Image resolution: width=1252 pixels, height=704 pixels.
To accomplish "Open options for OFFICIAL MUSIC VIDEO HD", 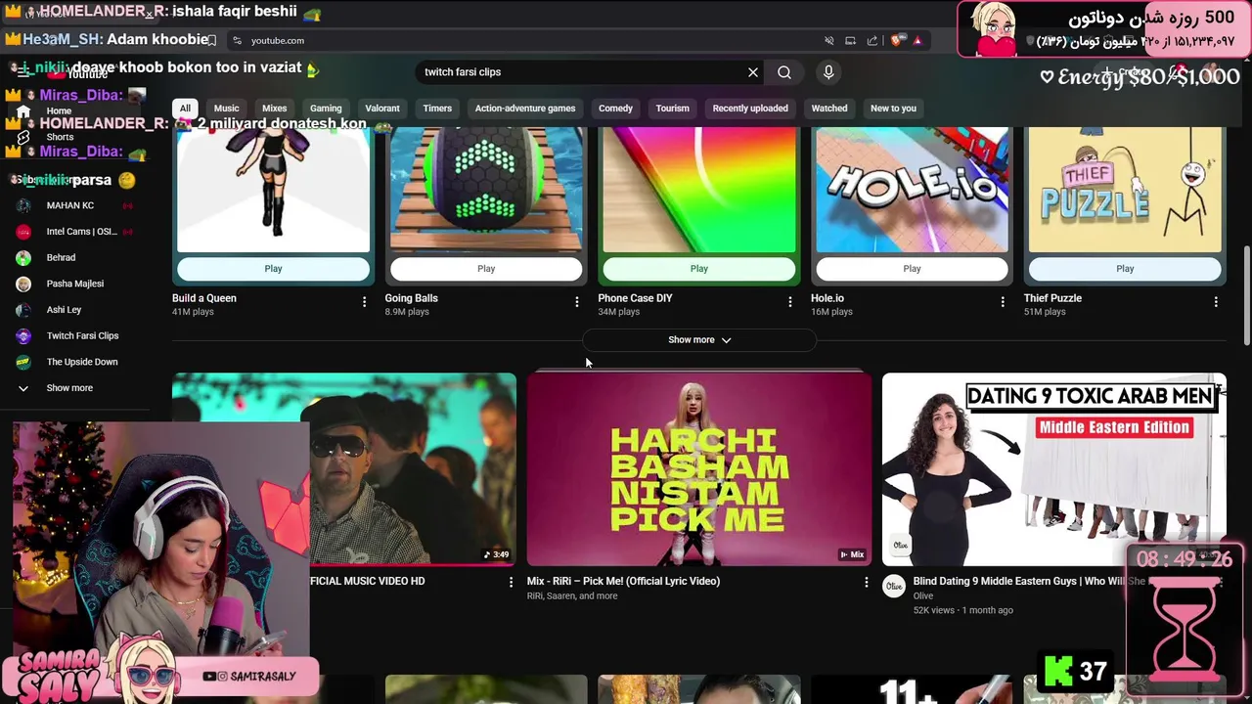I will [x=511, y=582].
